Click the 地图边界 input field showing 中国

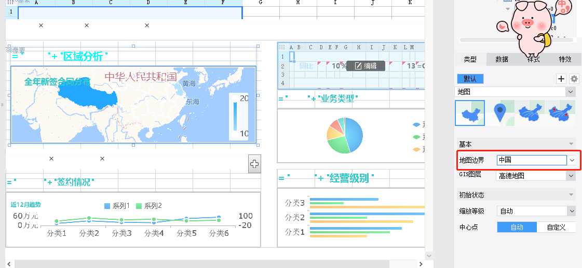(531, 161)
